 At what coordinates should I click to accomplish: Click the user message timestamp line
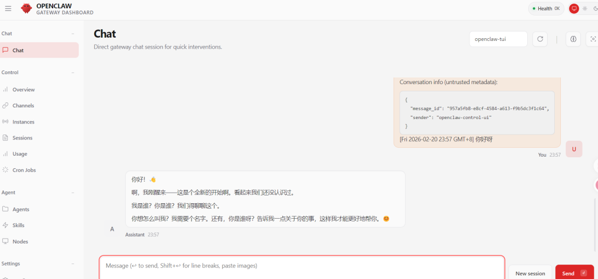click(446, 139)
